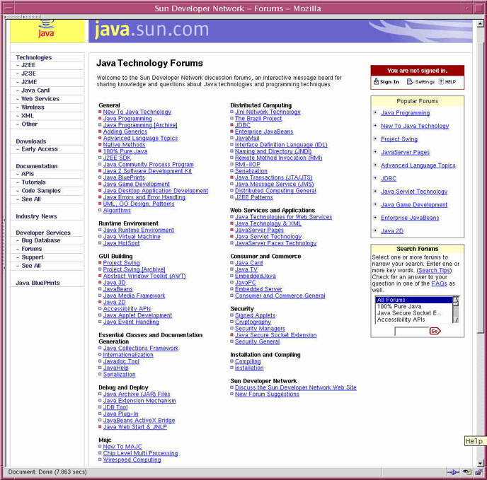Open Bug Database under Developer Services
The width and height of the screenshot is (487, 480).
[41, 240]
